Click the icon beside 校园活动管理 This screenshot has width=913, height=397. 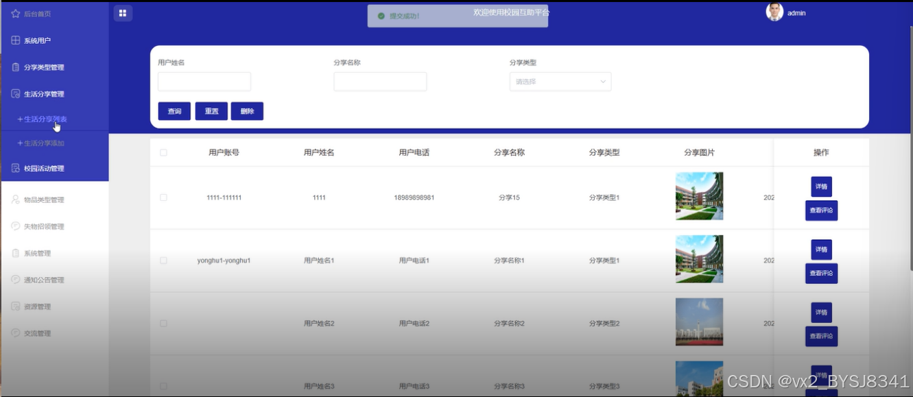pyautogui.click(x=15, y=168)
